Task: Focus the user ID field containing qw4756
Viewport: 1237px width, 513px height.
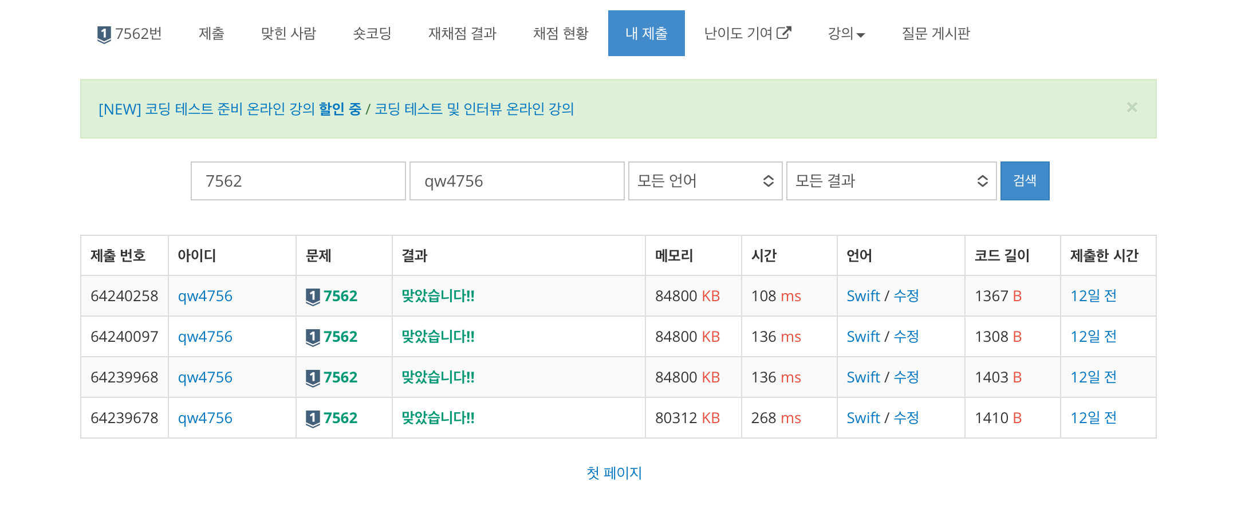Action: 517,181
